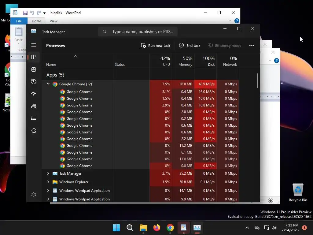Expand the first Windows Wordpad Application row

pyautogui.click(x=48, y=190)
